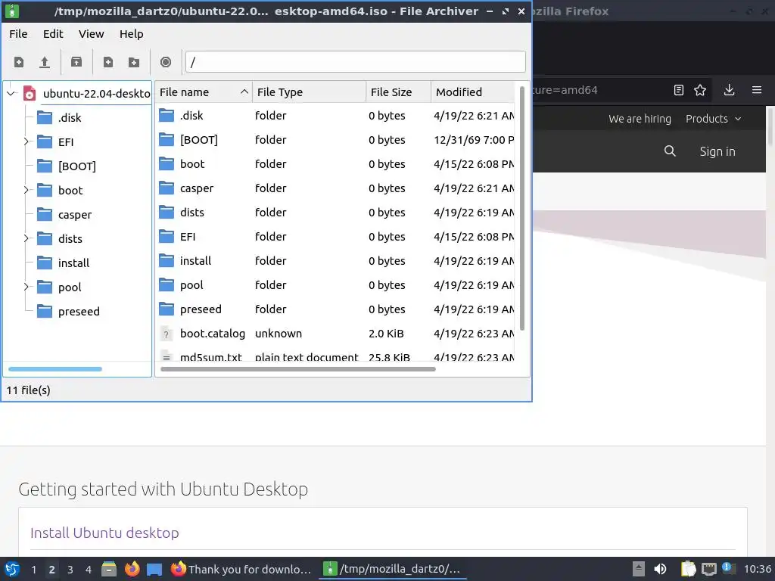
Task: Sort by the File Type column header
Action: (x=309, y=92)
